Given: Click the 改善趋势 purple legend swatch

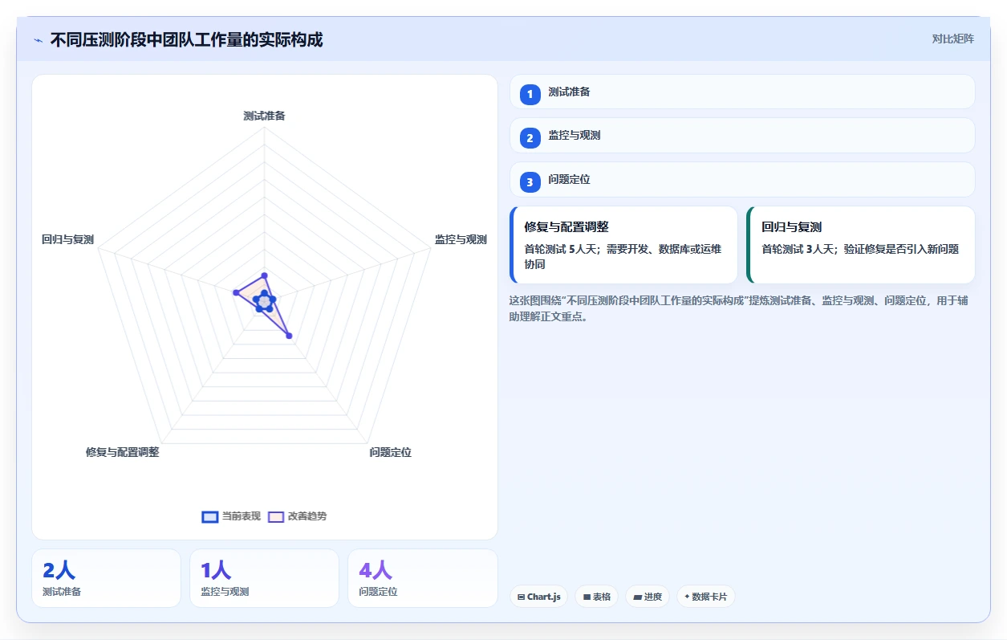Looking at the screenshot, I should pos(276,516).
